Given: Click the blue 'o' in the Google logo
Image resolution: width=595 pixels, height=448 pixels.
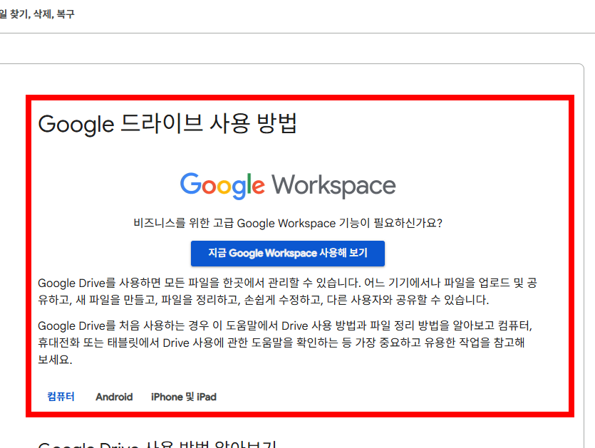Looking at the screenshot, I should 209,187.
